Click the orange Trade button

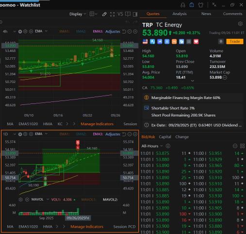click(x=235, y=41)
